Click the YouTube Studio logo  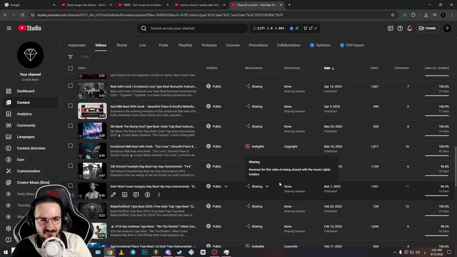30,28
